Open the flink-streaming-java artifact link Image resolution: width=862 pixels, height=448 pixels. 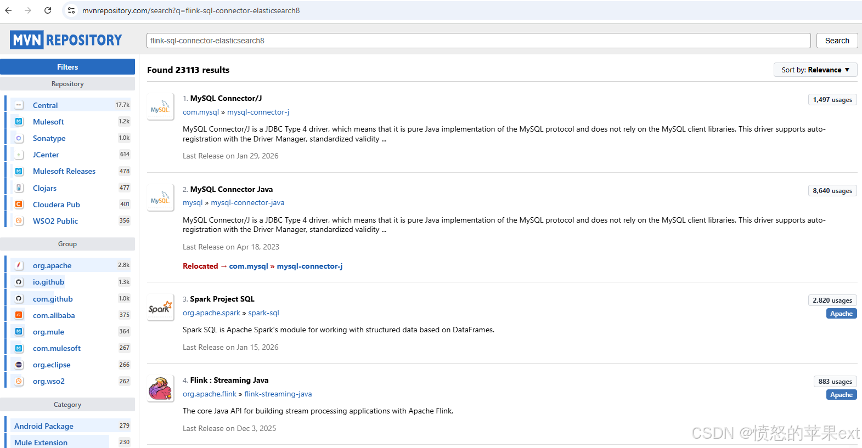(x=278, y=394)
